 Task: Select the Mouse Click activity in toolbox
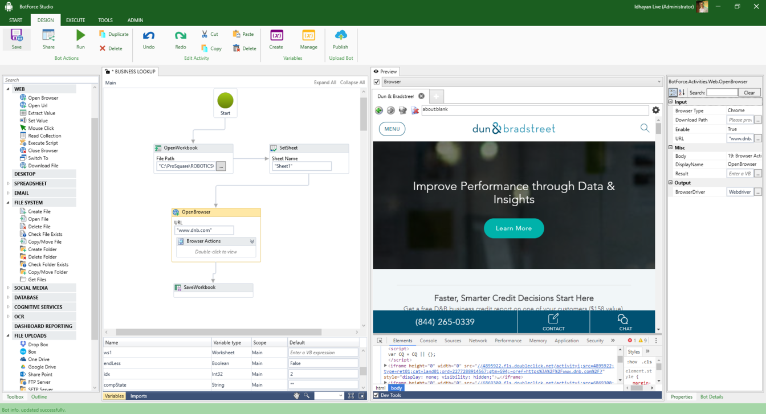pyautogui.click(x=41, y=128)
